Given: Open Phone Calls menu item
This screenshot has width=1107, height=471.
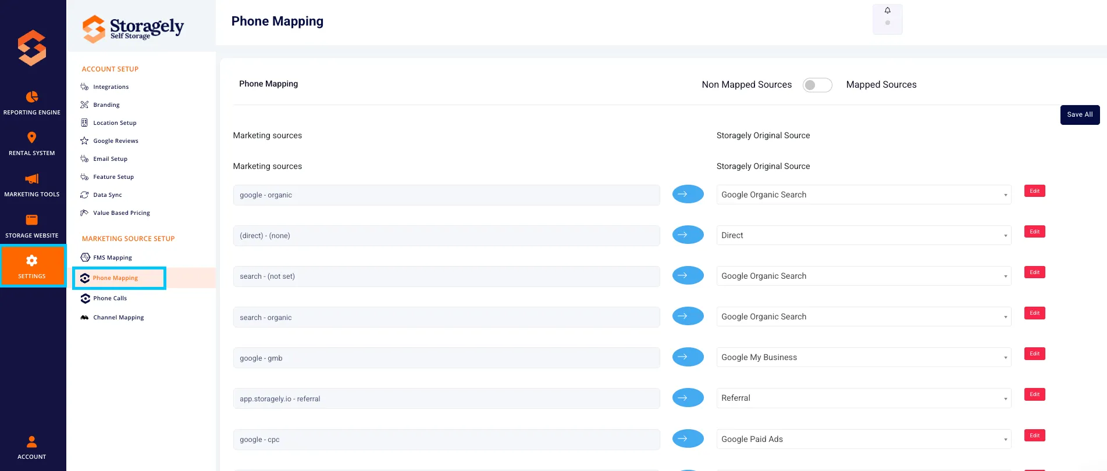Looking at the screenshot, I should click(110, 298).
